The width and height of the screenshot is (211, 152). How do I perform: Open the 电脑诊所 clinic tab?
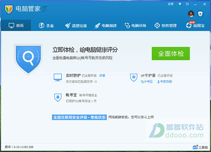click(x=136, y=26)
